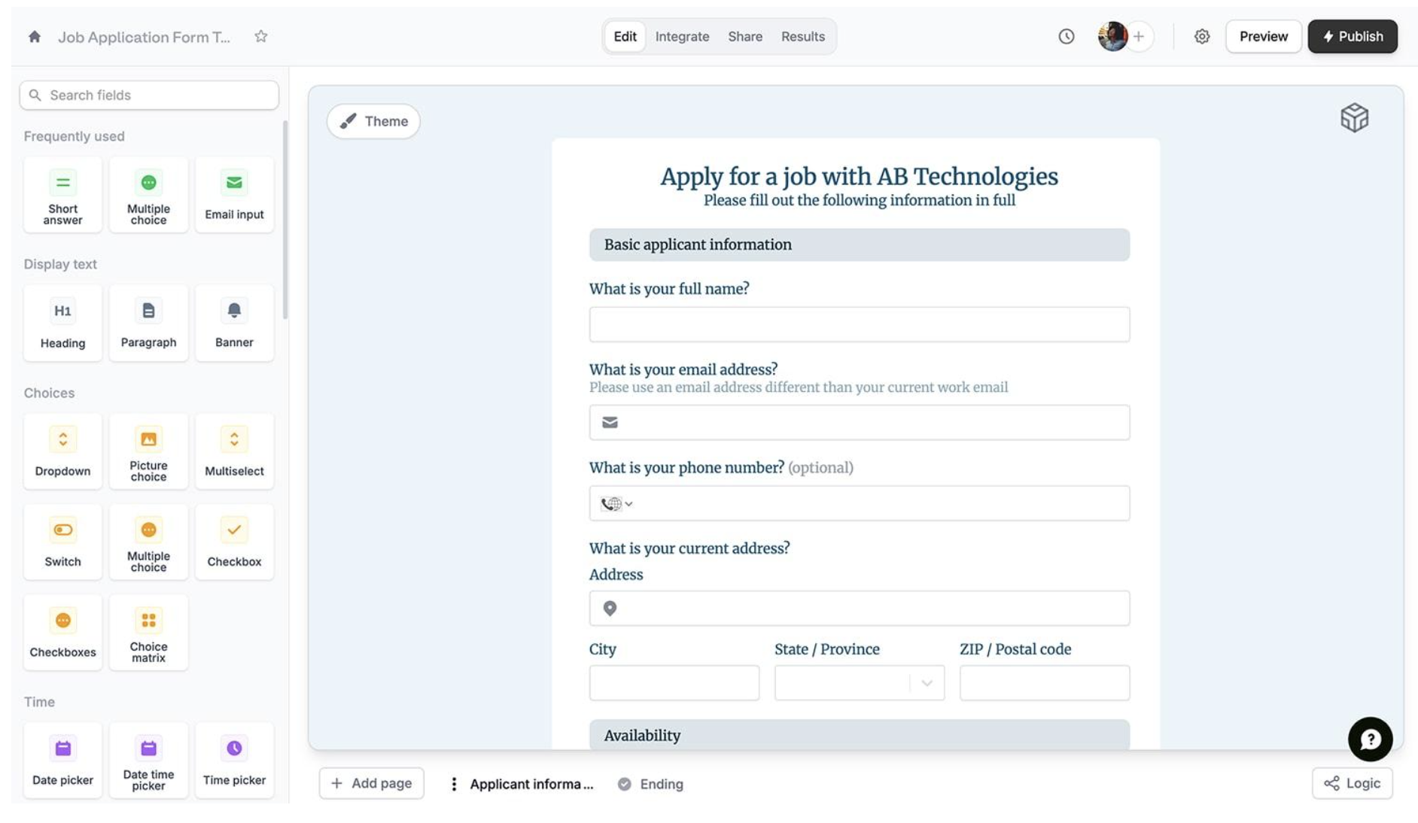Open the phone country code selector
The image size is (1418, 823).
[616, 504]
